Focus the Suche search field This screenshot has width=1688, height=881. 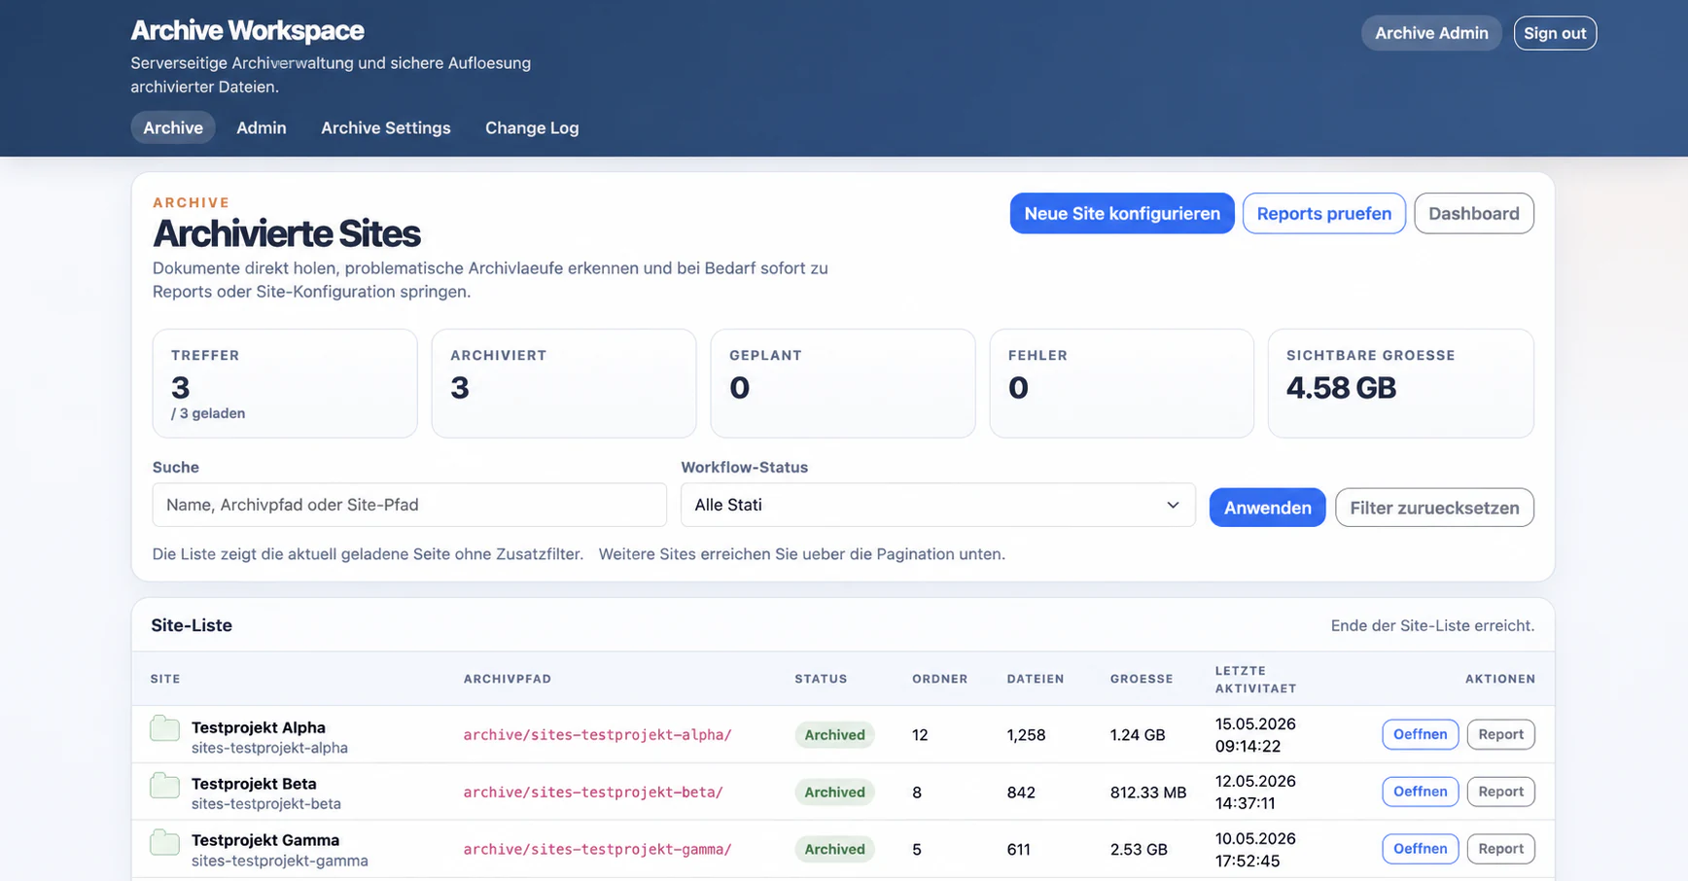pos(409,505)
